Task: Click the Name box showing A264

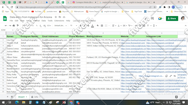Action: tap(7, 30)
